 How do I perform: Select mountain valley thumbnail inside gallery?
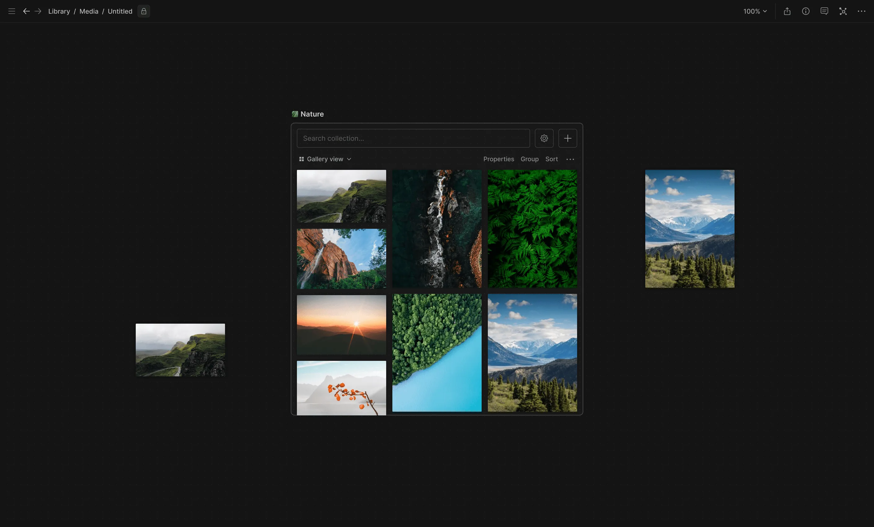tap(532, 353)
